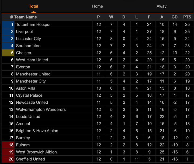Click the Team Name column header
The image size is (194, 164).
[25, 17]
